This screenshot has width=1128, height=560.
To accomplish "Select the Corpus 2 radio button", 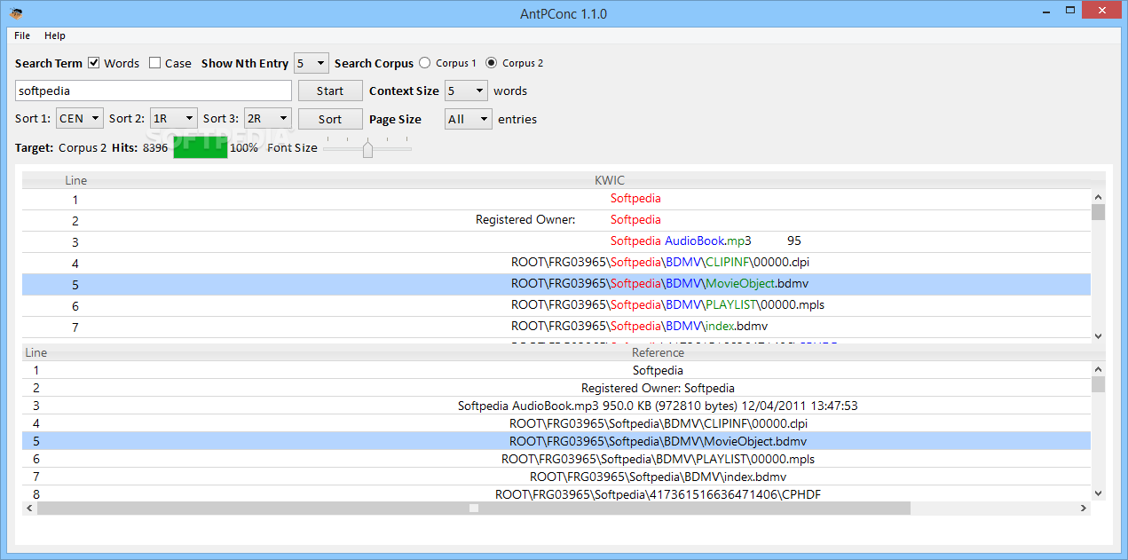I will point(491,63).
